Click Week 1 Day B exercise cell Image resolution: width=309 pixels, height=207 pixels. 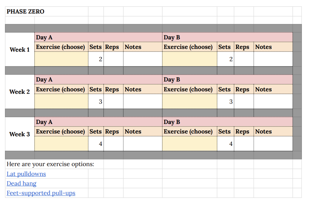190,59
